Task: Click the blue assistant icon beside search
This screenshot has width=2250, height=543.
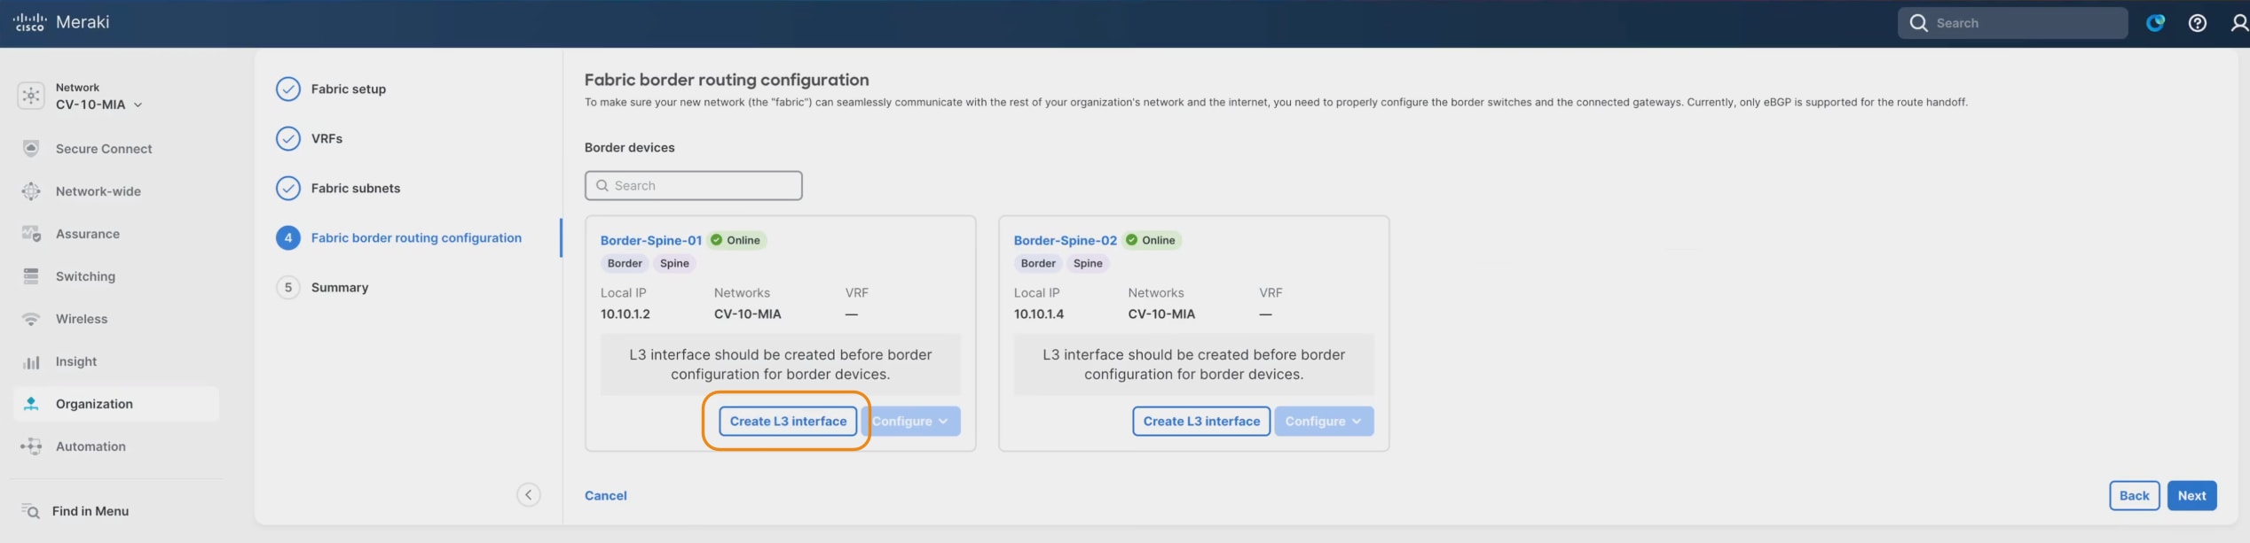Action: [x=2155, y=23]
